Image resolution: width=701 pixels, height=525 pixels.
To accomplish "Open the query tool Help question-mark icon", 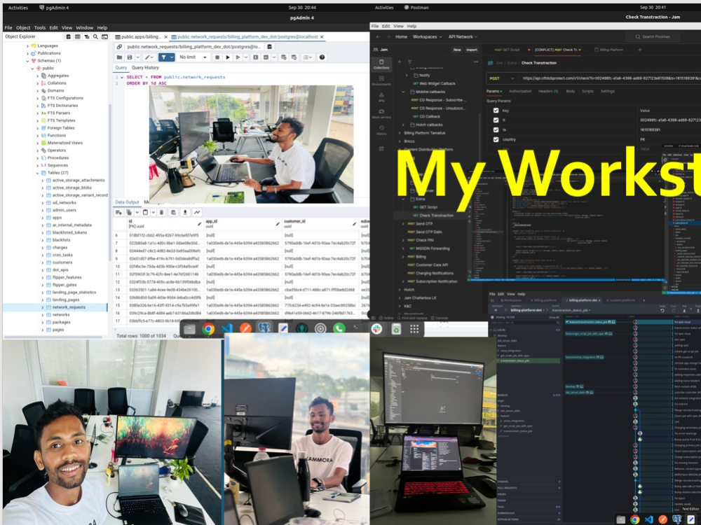I will (322, 57).
